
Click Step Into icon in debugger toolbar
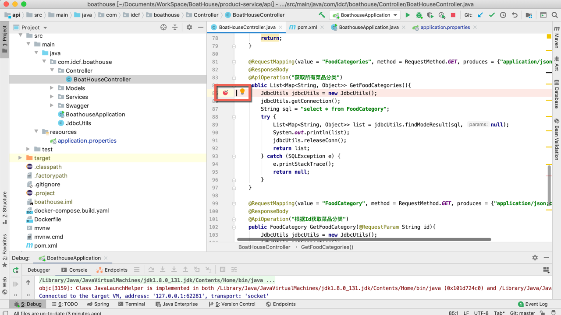tap(163, 269)
